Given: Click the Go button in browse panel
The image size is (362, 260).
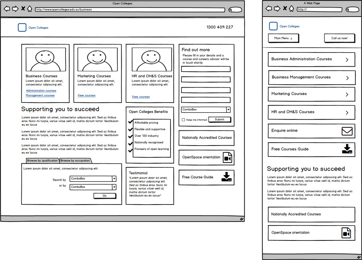Looking at the screenshot, I should pos(105,196).
